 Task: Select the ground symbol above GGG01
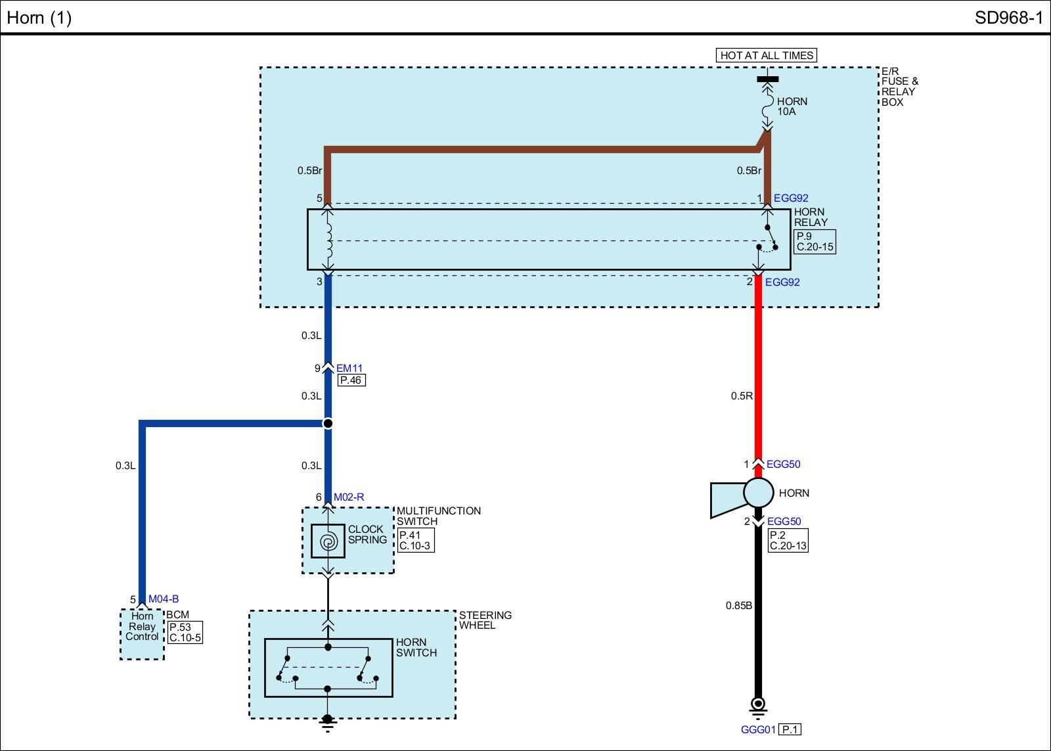(758, 705)
